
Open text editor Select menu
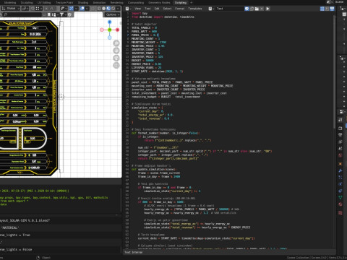coord(167,9)
